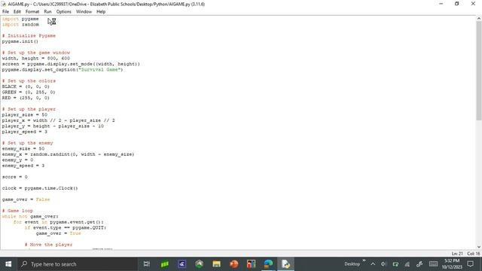
Task: Click the 5:32 PM clock and date
Action: 452,264
